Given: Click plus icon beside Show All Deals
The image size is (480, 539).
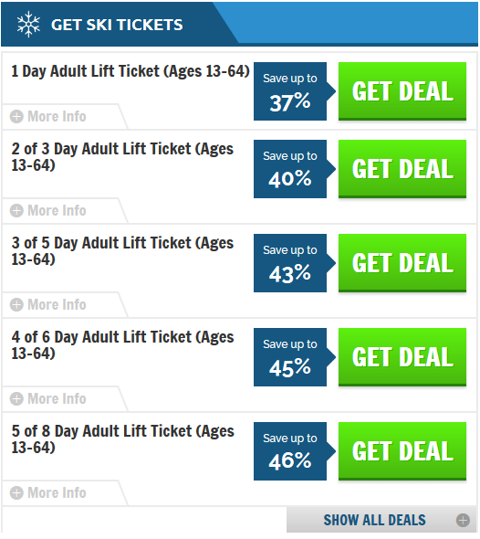Looking at the screenshot, I should click(x=463, y=520).
